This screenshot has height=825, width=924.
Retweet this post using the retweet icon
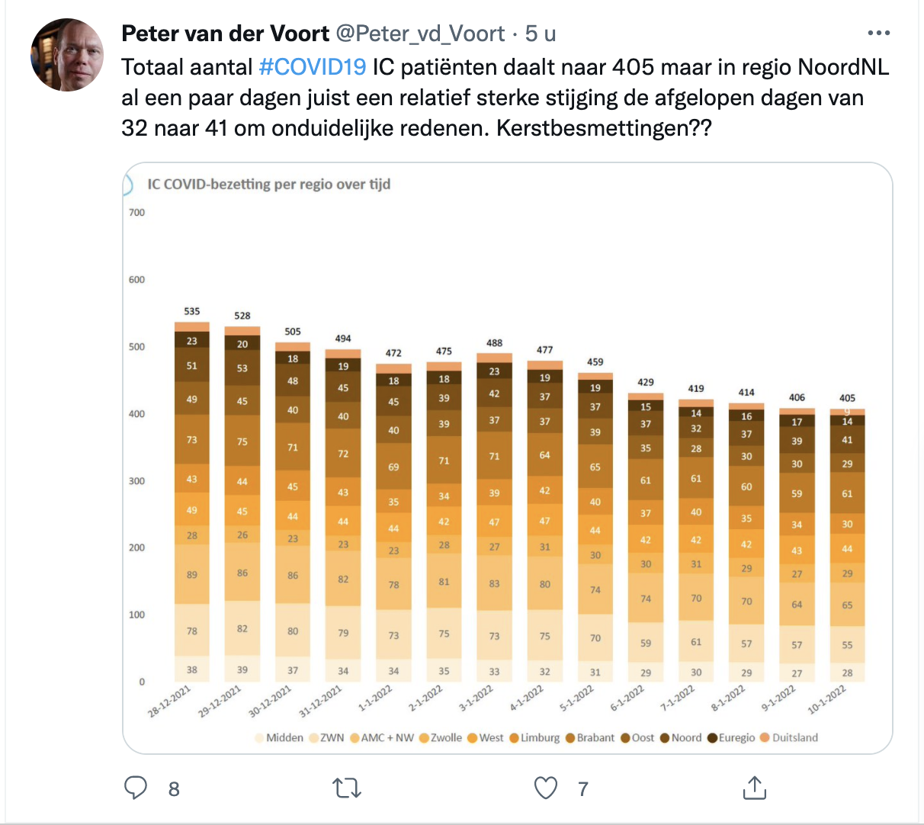tap(347, 788)
